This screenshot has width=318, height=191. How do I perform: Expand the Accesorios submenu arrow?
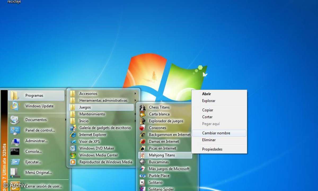[x=135, y=94]
